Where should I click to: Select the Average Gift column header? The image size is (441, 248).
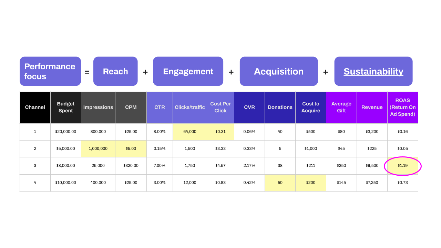coord(341,107)
